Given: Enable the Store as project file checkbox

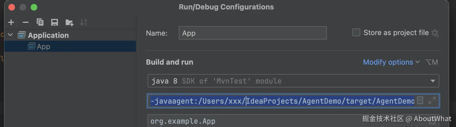Looking at the screenshot, I should pyautogui.click(x=356, y=33).
